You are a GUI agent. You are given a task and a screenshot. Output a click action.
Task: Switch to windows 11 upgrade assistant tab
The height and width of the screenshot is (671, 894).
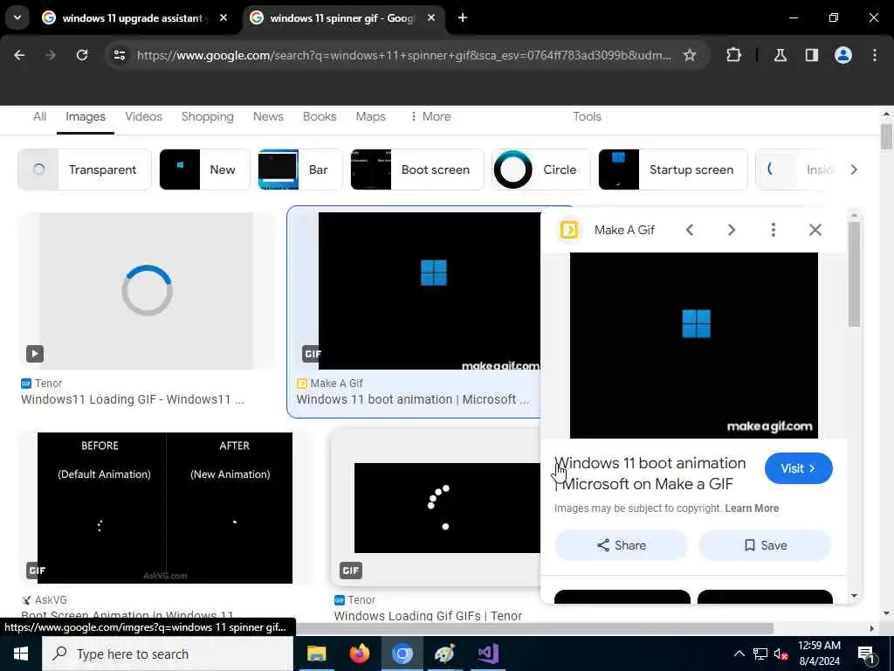132,18
